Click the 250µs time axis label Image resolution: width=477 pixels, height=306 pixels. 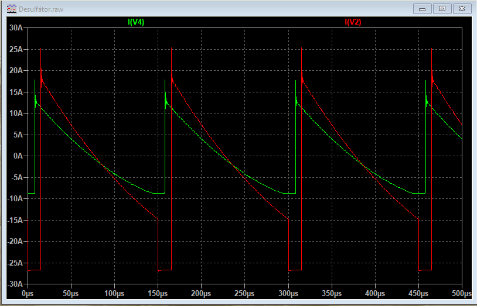[x=244, y=294]
